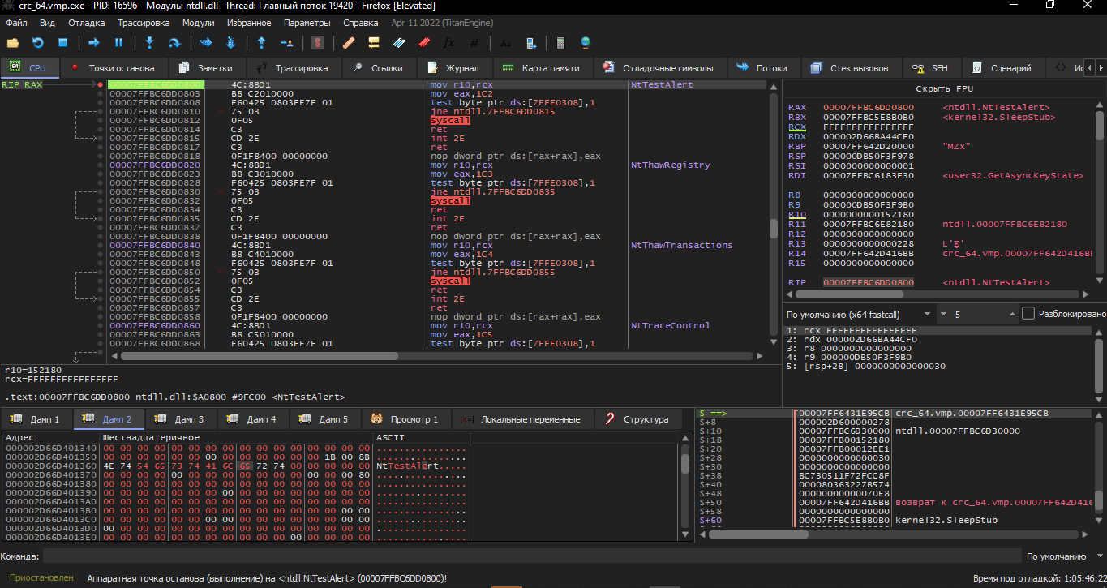Execute till return with up-arrow icon
The width and height of the screenshot is (1107, 588).
point(261,42)
